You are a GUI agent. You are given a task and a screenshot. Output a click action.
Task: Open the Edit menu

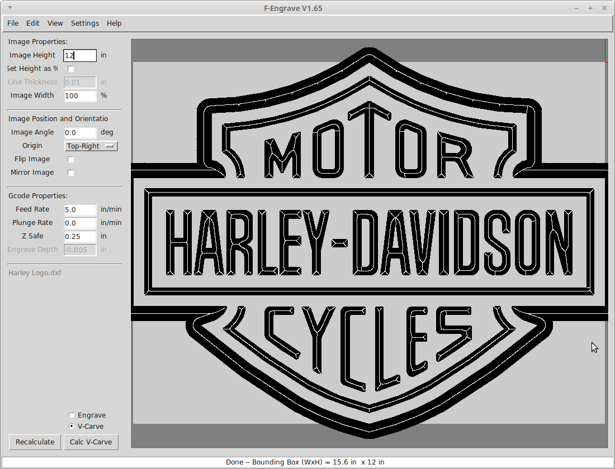[x=33, y=23]
